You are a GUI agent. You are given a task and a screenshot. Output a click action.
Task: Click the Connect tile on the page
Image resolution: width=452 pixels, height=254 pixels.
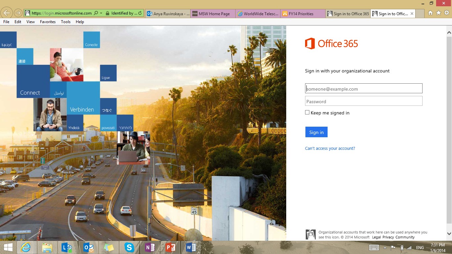(x=33, y=81)
